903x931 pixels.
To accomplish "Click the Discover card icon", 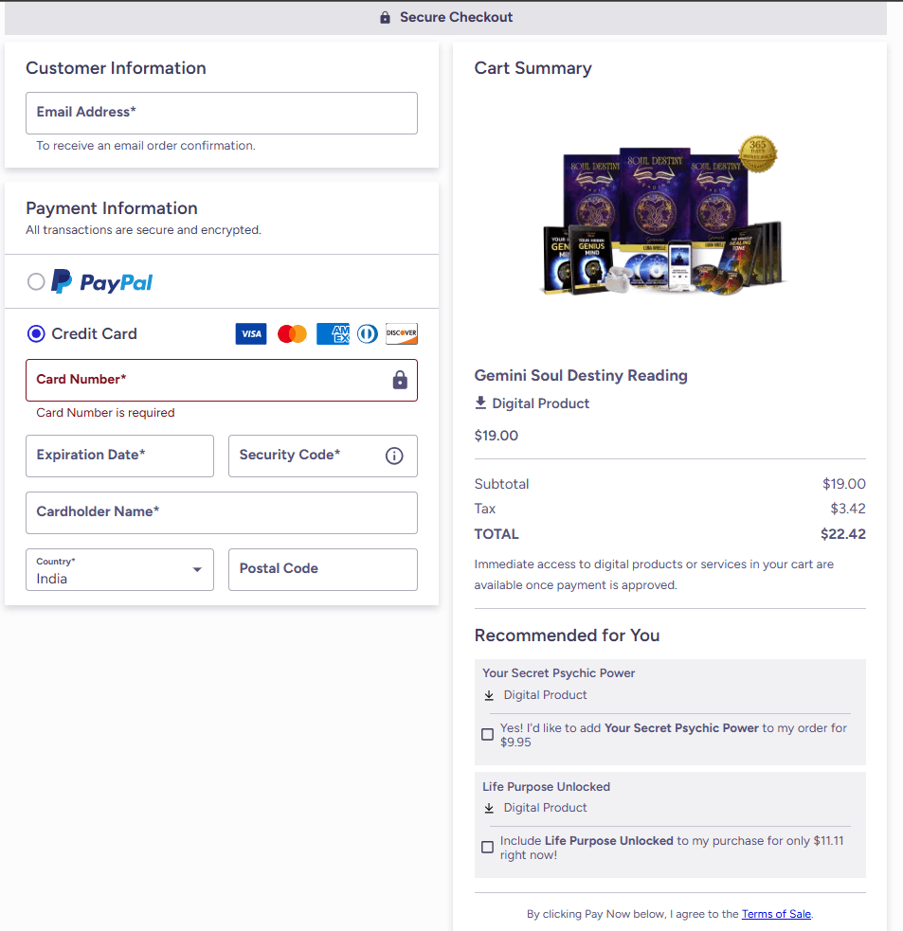I will 401,333.
